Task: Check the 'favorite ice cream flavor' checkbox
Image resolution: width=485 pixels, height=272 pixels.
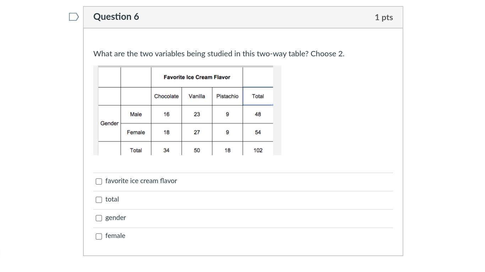Action: [99, 181]
